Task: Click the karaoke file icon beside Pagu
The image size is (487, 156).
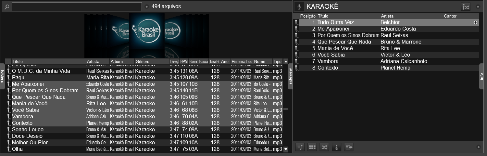Action: click(9, 78)
